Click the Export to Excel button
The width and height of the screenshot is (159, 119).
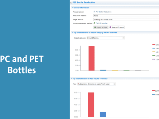(x=101, y=27)
